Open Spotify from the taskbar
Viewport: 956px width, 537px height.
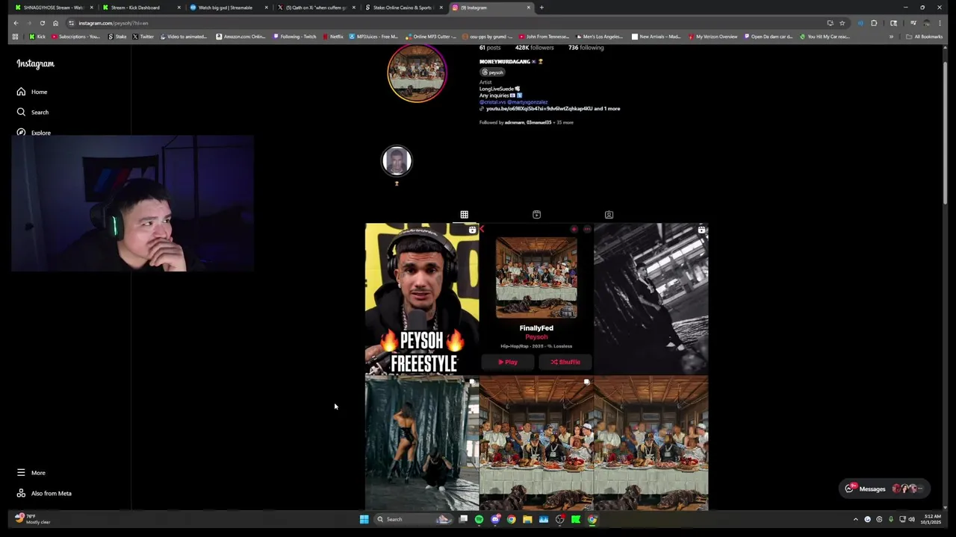[479, 520]
